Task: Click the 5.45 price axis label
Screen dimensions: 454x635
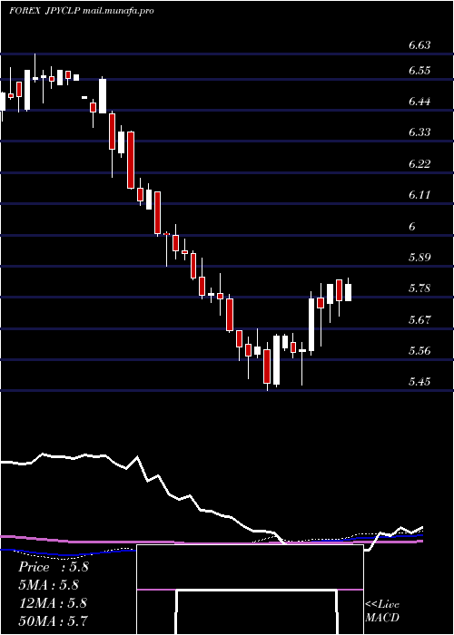Action: pyautogui.click(x=419, y=382)
